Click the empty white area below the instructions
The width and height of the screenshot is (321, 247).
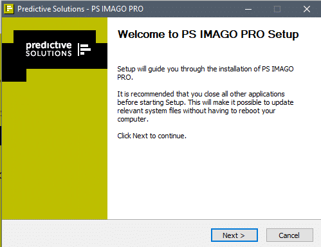point(214,180)
